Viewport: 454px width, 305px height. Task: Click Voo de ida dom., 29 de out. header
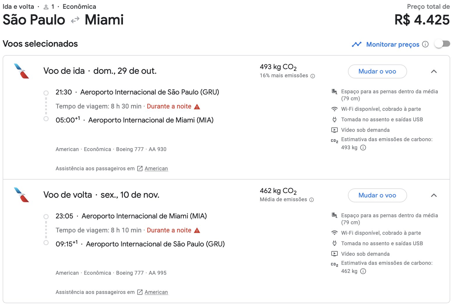tap(100, 71)
